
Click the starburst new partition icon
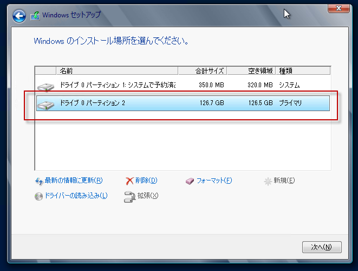click(268, 182)
